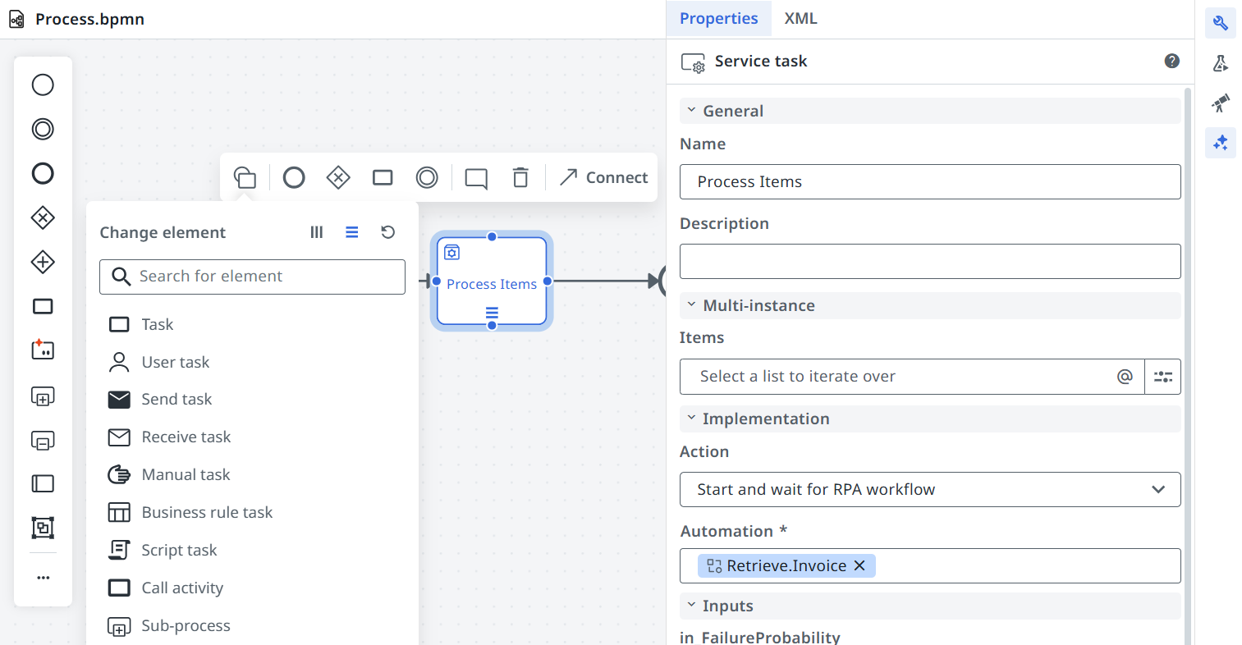The image size is (1242, 645).
Task: Select the end event tool in palette
Action: pyautogui.click(x=43, y=173)
